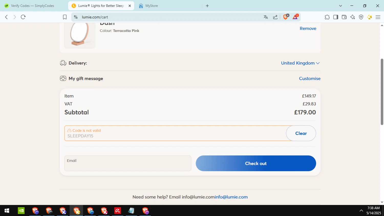Open the blue notepad app in taskbar
The image size is (384, 216).
131,211
